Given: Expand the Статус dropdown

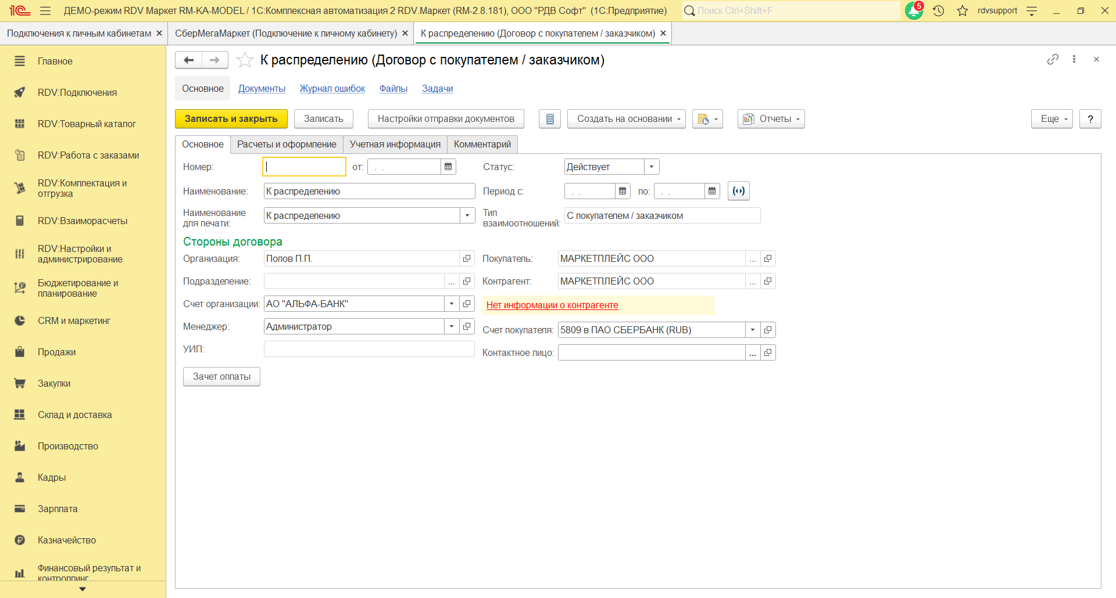Looking at the screenshot, I should pos(652,167).
